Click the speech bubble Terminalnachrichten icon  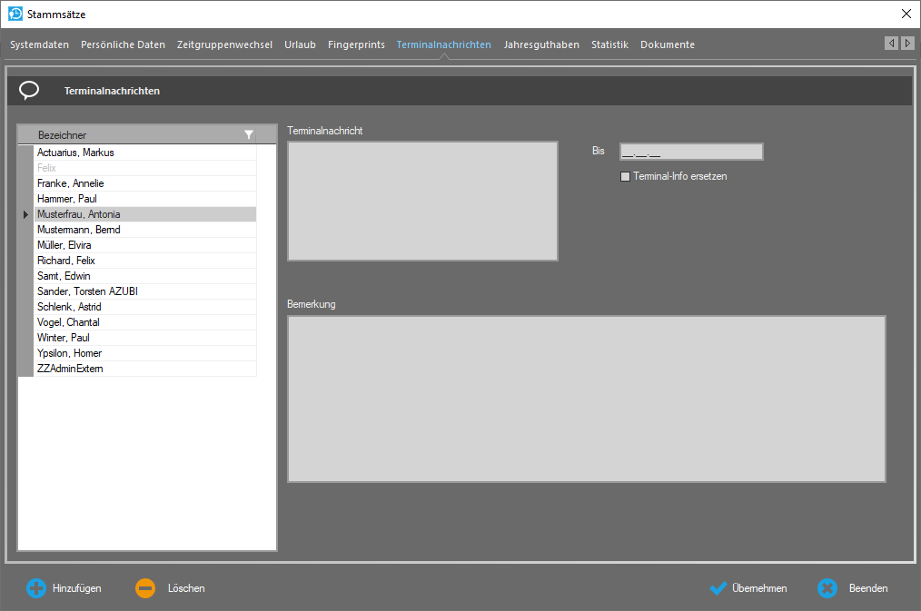[29, 90]
